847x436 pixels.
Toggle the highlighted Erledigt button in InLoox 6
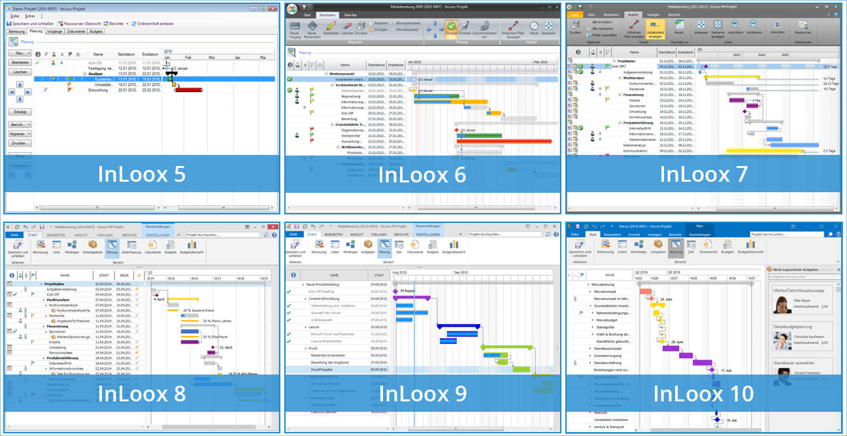pyautogui.click(x=450, y=29)
